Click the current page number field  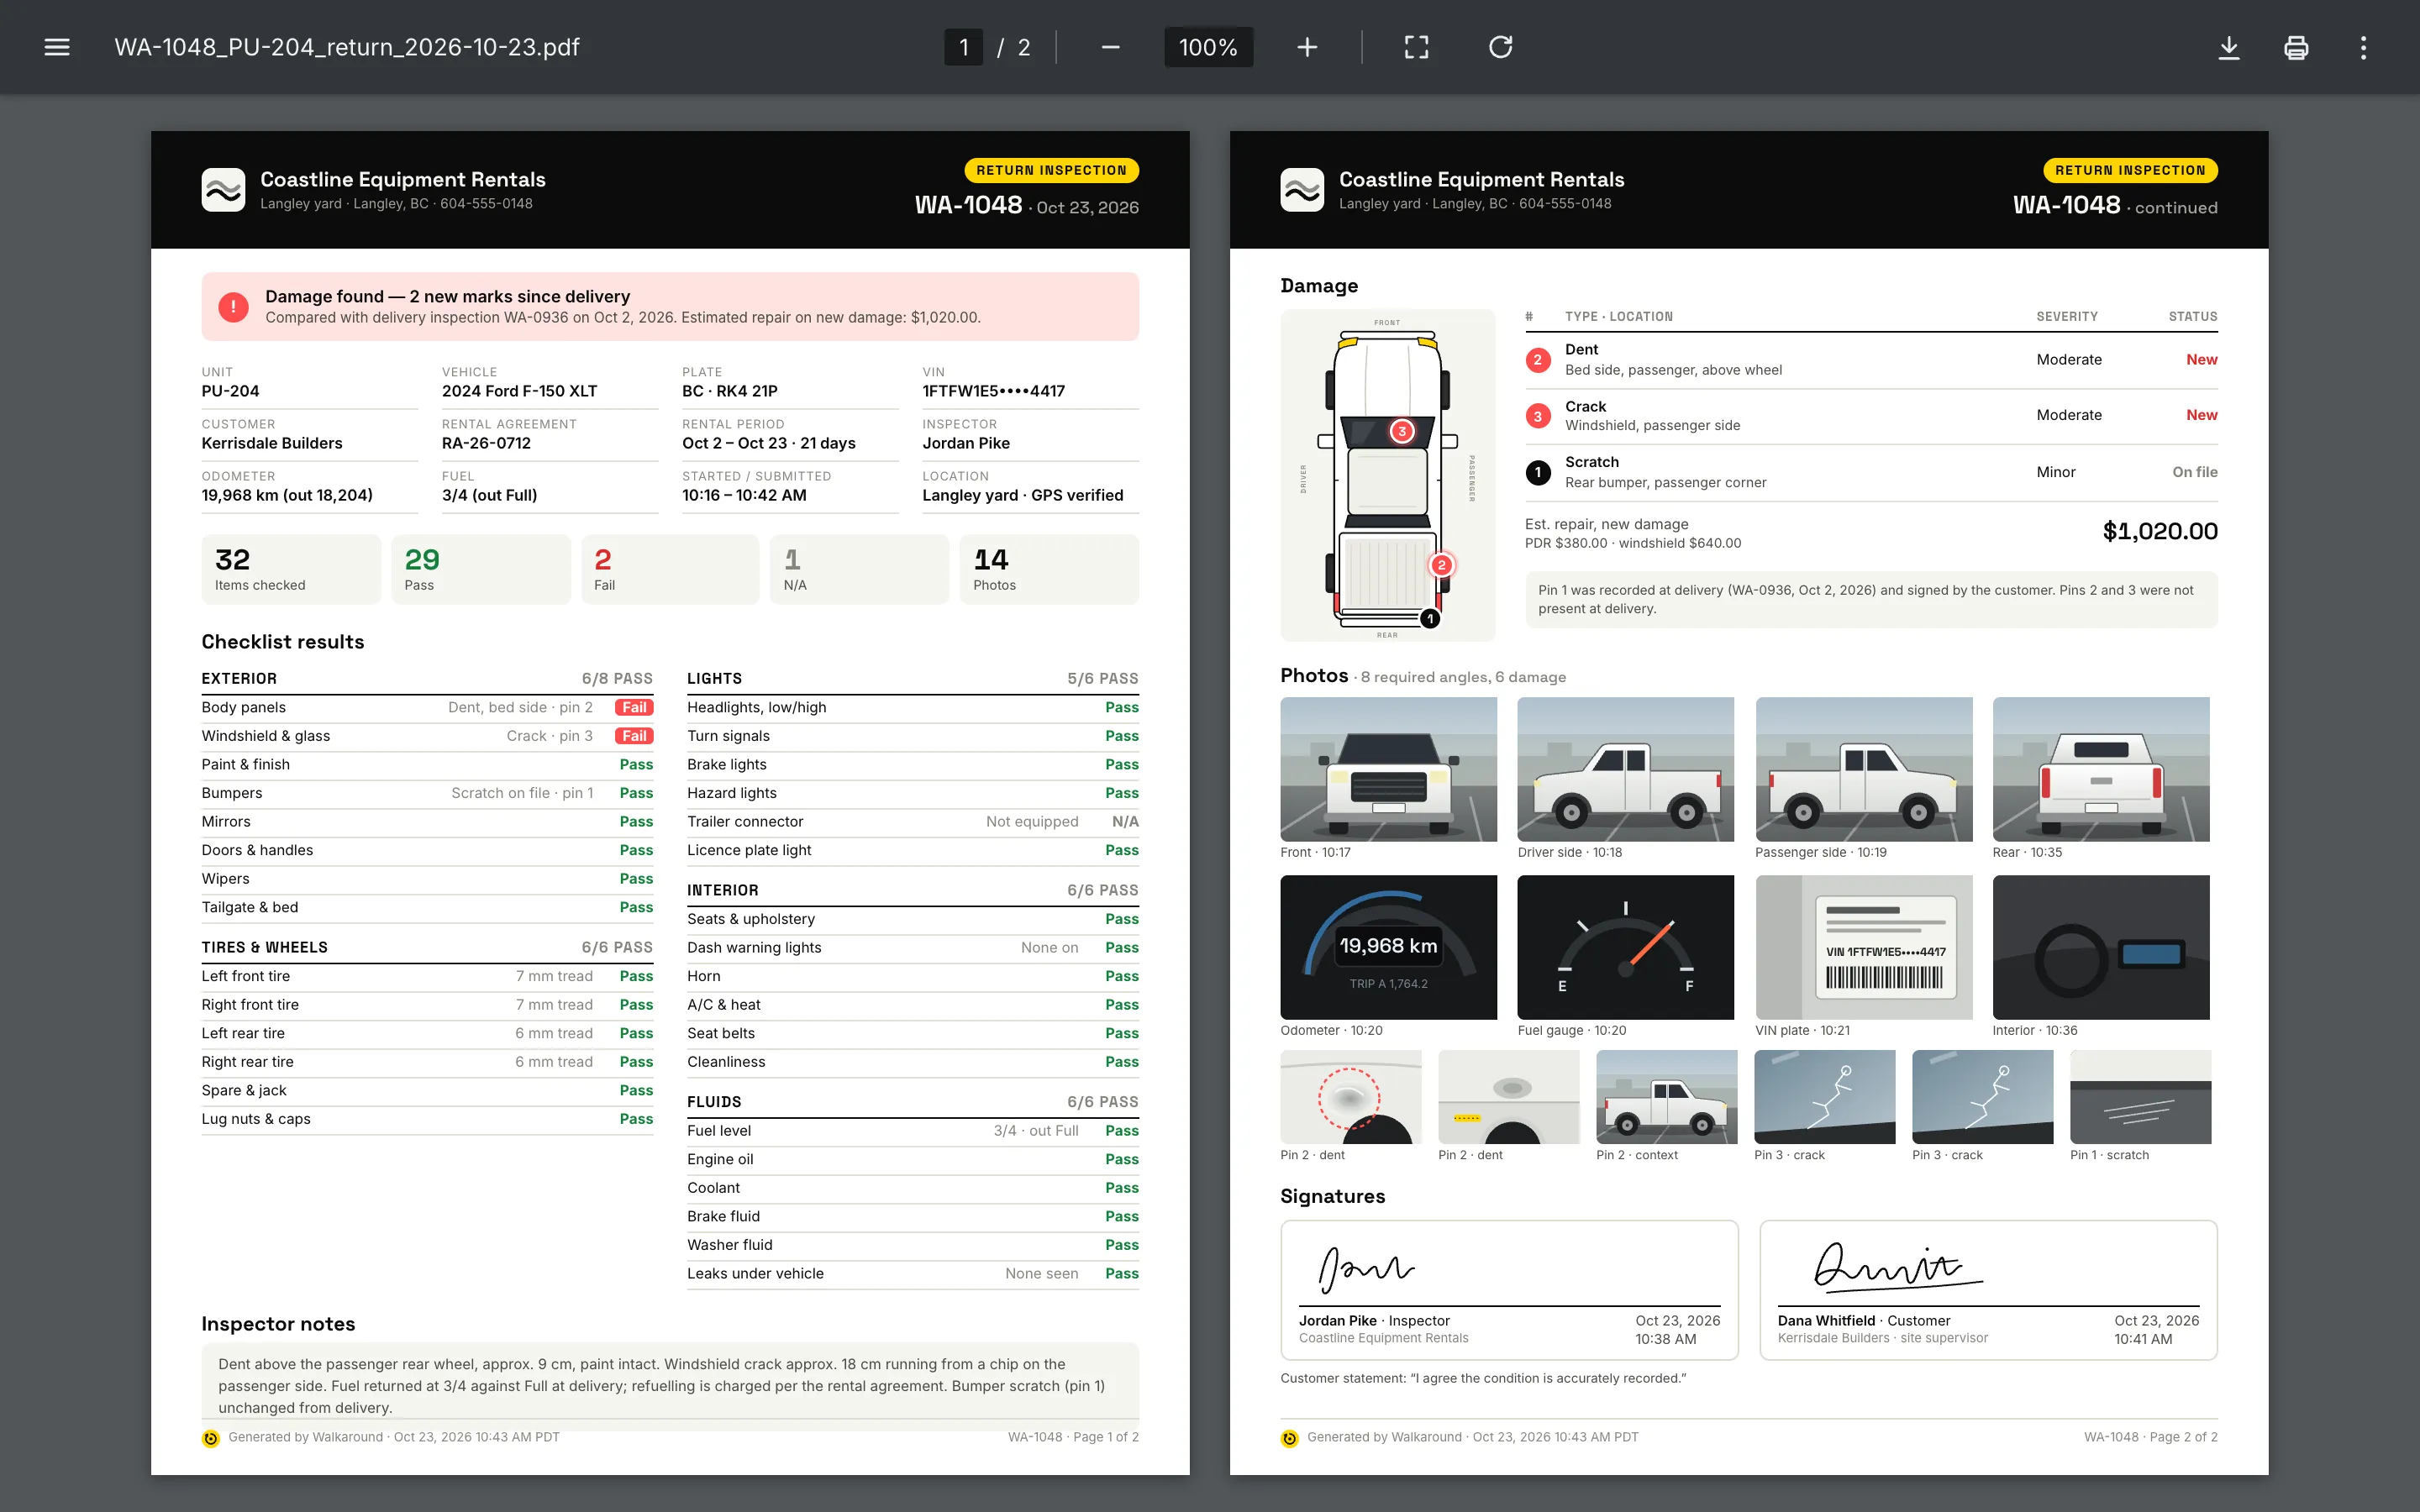[963, 47]
